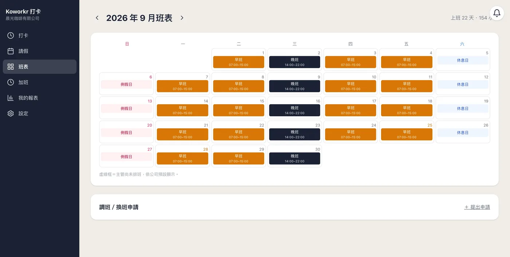Go to previous month with left chevron
This screenshot has height=257, width=510.
(97, 18)
